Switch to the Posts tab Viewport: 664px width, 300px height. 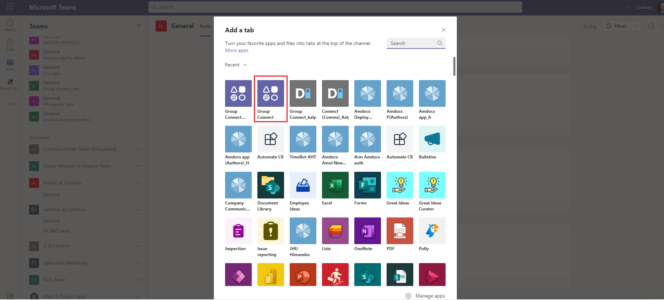[x=205, y=27]
